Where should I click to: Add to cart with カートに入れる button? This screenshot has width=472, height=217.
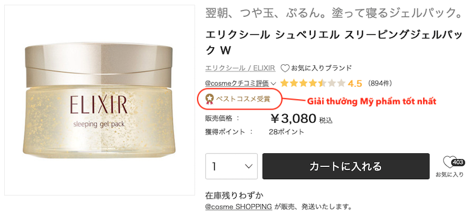(346, 166)
